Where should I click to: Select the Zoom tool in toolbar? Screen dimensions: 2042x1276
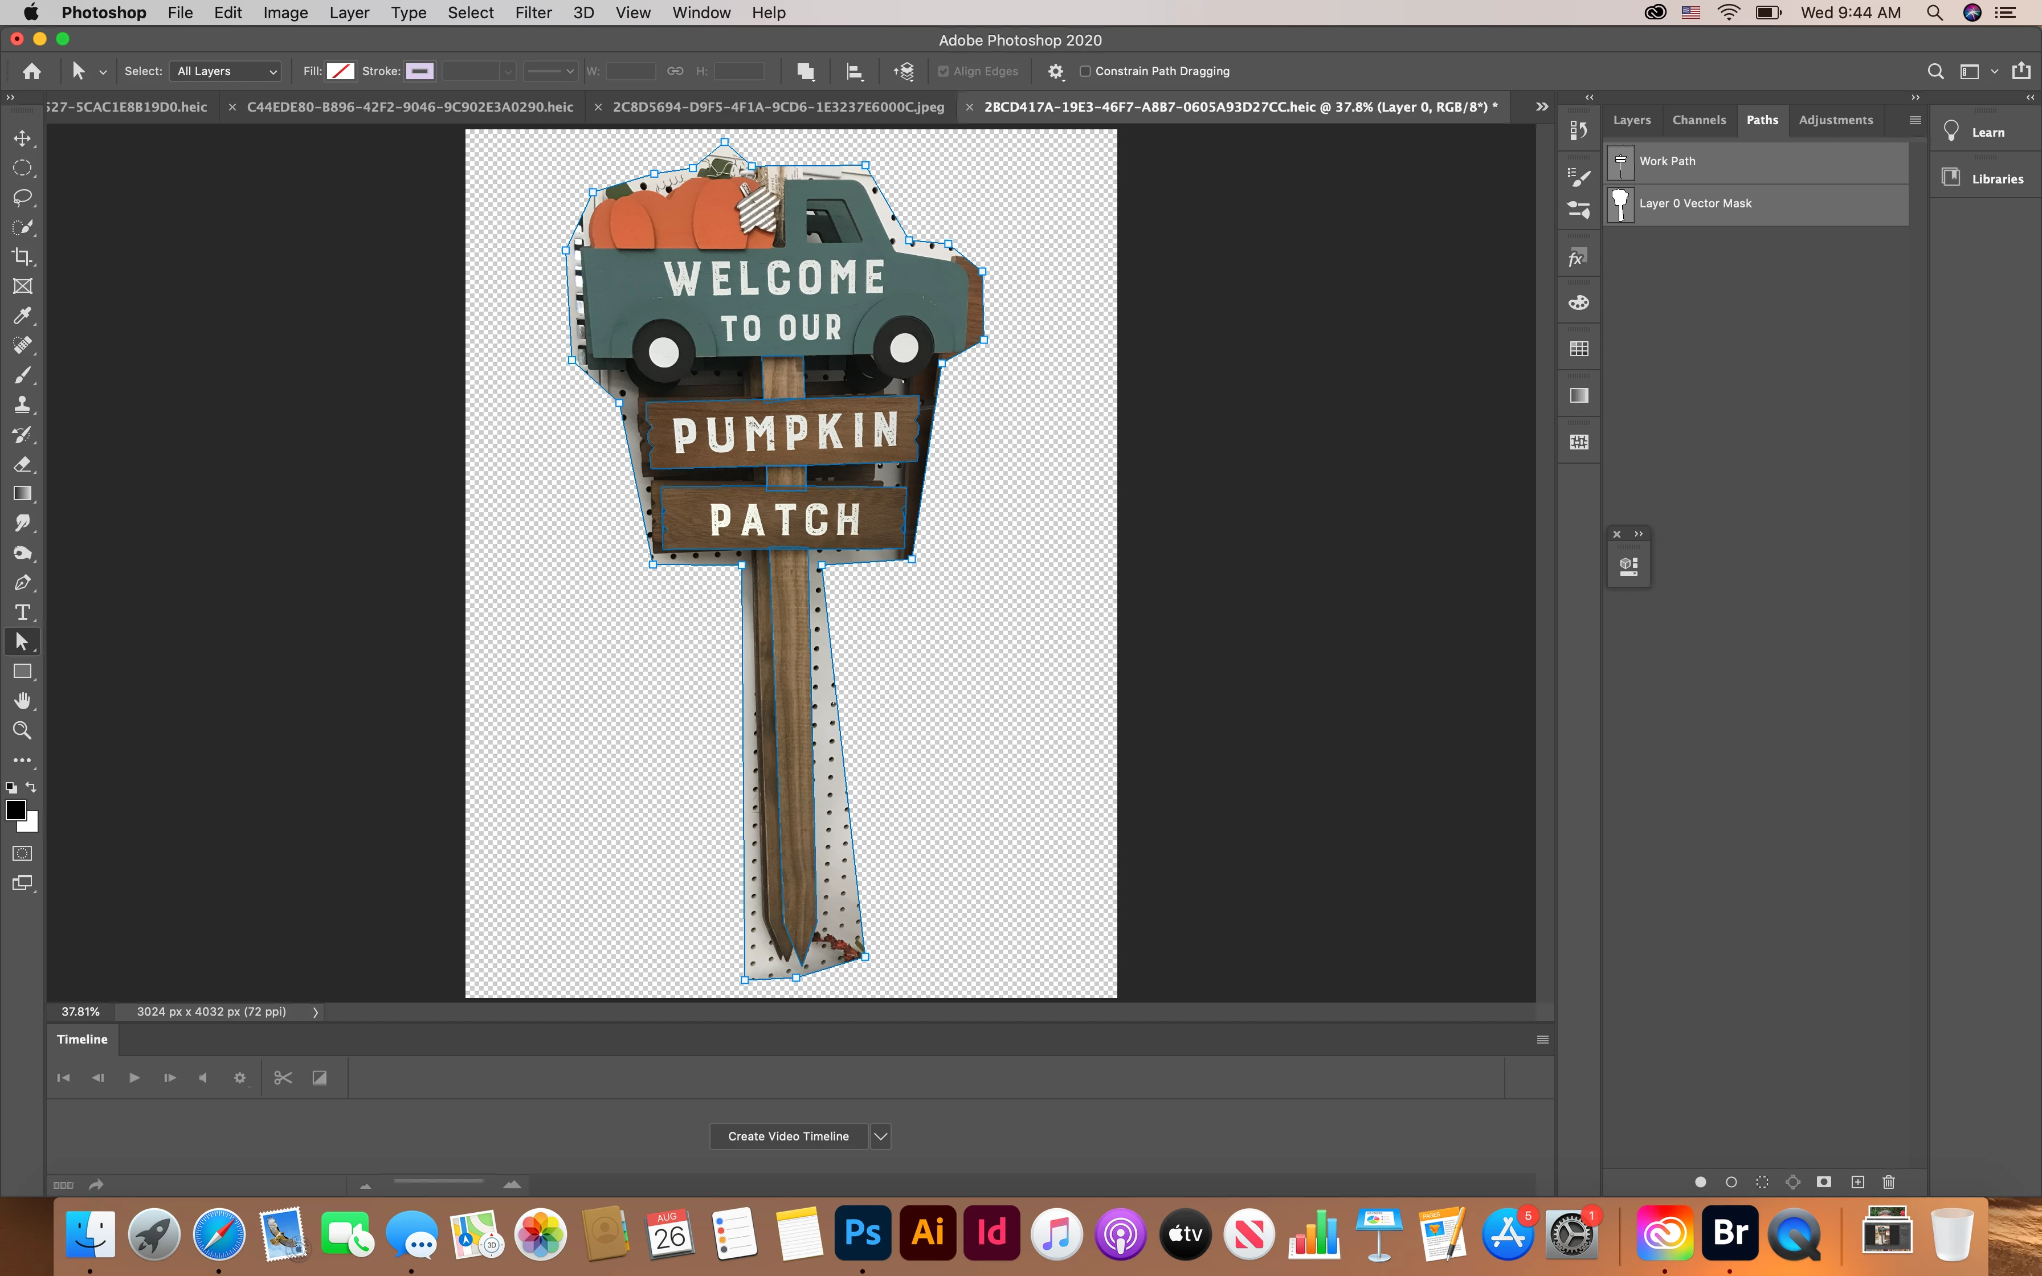[x=23, y=731]
